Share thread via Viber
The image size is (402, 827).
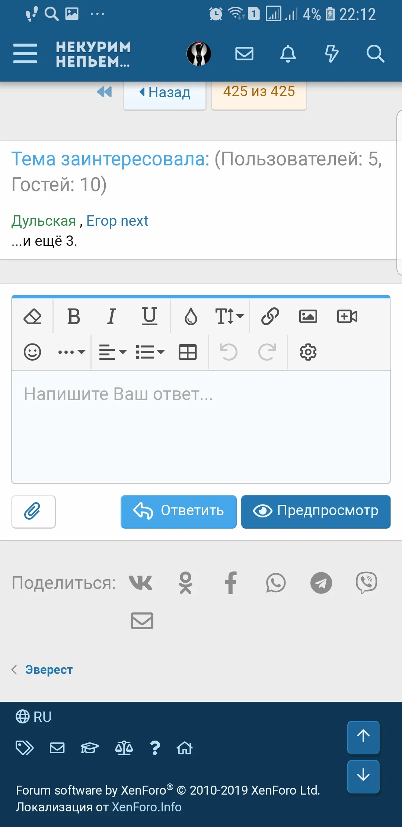coord(367,583)
